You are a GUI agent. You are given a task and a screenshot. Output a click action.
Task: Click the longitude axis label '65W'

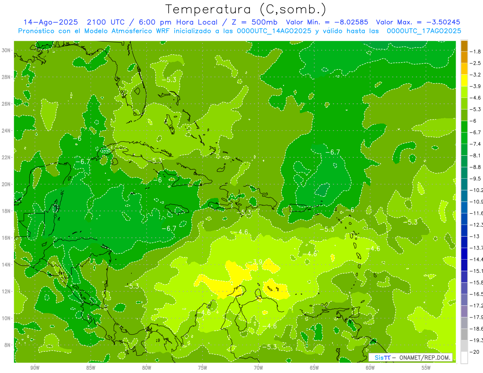[x=314, y=368]
